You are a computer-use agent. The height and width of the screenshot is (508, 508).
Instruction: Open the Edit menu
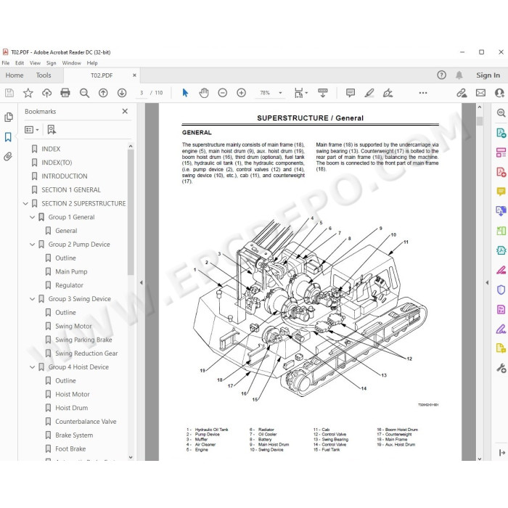click(x=20, y=63)
